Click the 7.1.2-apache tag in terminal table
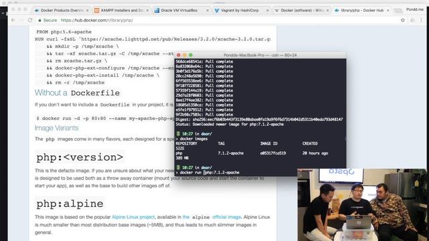 [231, 153]
